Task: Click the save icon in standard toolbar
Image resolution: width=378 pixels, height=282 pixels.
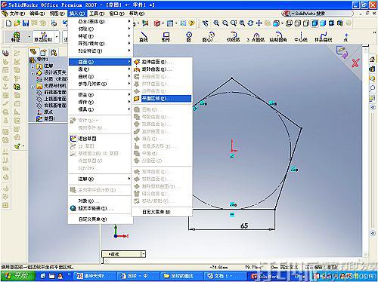Action: click(26, 23)
